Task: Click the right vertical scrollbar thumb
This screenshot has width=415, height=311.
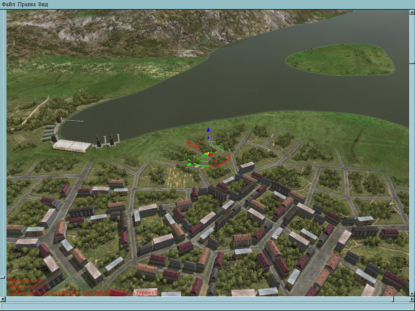Action: [x=412, y=62]
